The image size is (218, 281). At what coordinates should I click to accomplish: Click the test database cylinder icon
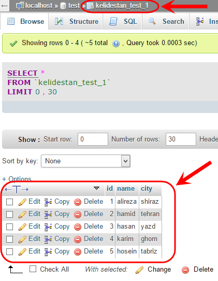(x=63, y=6)
